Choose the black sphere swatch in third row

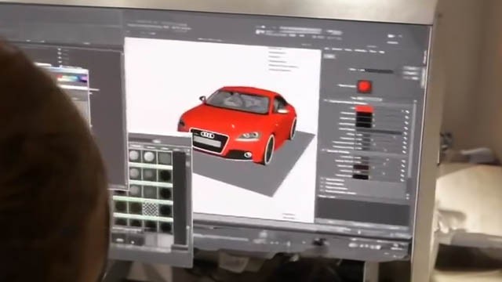(x=166, y=193)
